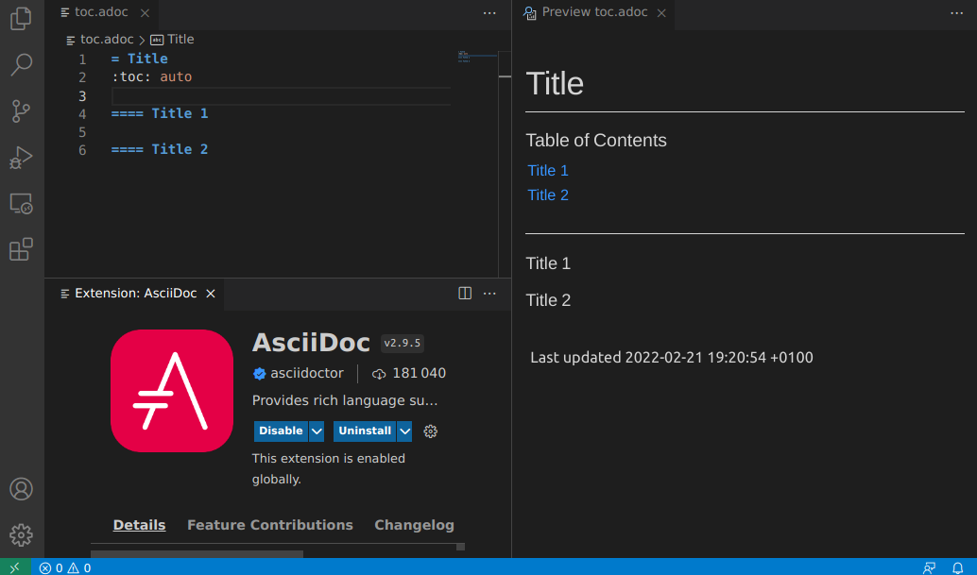Image resolution: width=977 pixels, height=575 pixels.
Task: Click the large Title heading in preview
Action: 555,83
